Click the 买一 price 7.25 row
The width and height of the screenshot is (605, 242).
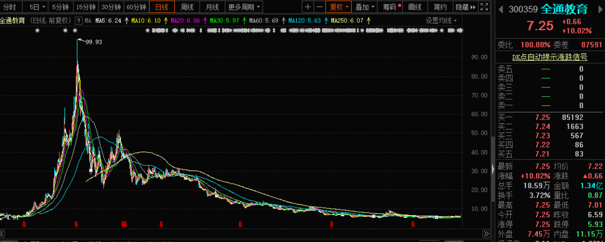click(x=550, y=117)
